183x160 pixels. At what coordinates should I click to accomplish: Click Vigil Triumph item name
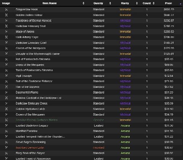point(24,76)
